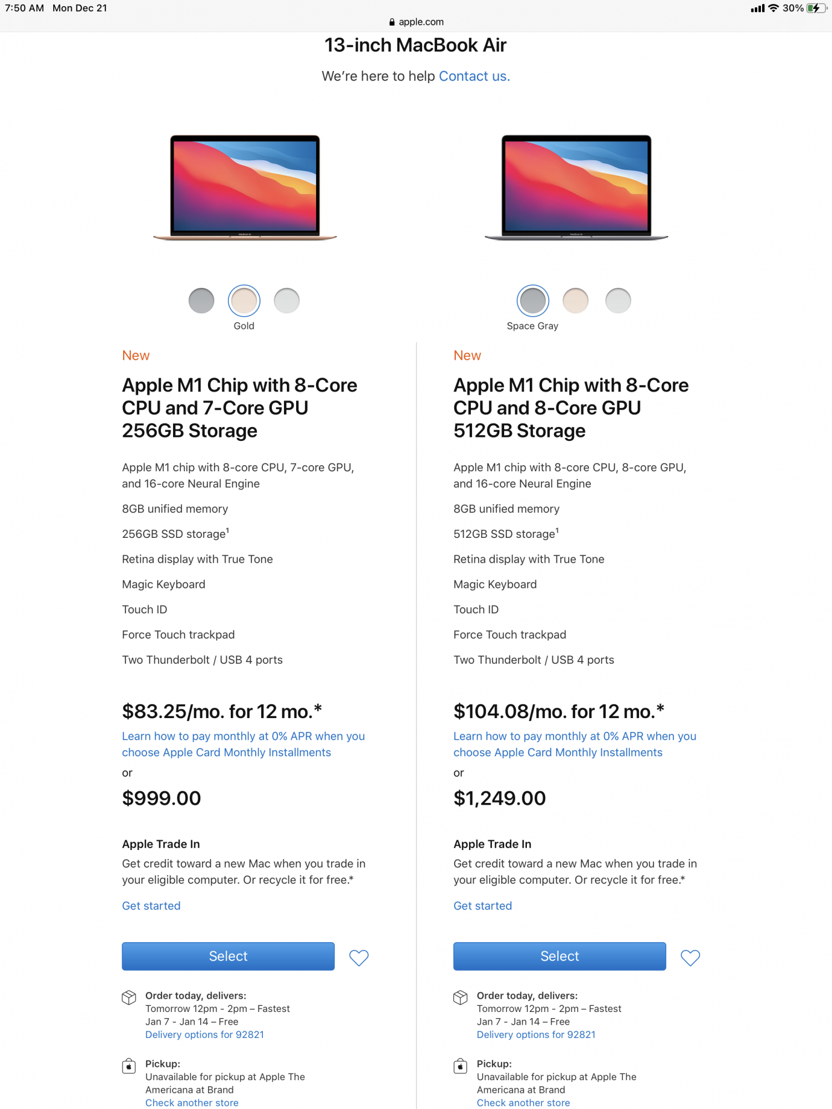This screenshot has height=1109, width=832.
Task: Click Apple bag pickup icon for 256GB model
Action: (x=129, y=1066)
